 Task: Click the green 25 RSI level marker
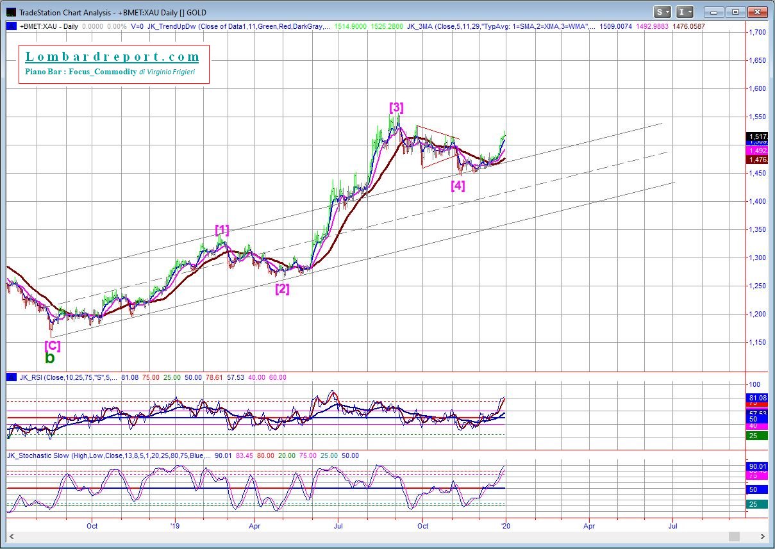click(x=756, y=436)
